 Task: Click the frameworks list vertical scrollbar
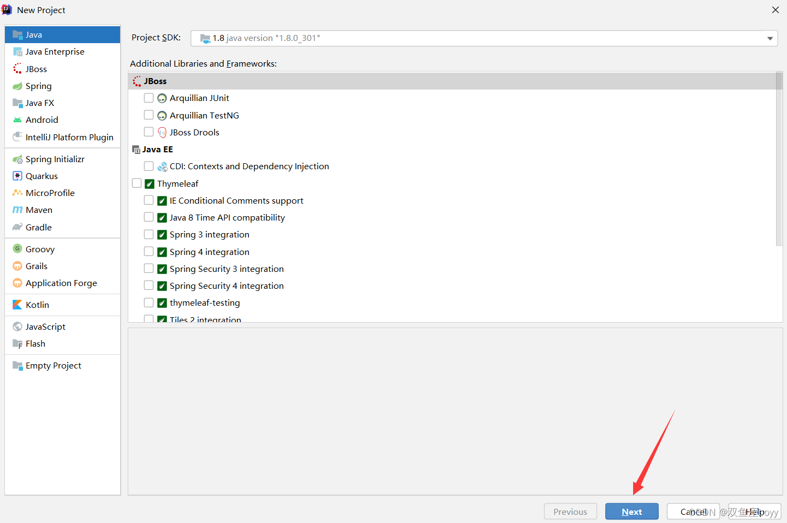point(779,158)
